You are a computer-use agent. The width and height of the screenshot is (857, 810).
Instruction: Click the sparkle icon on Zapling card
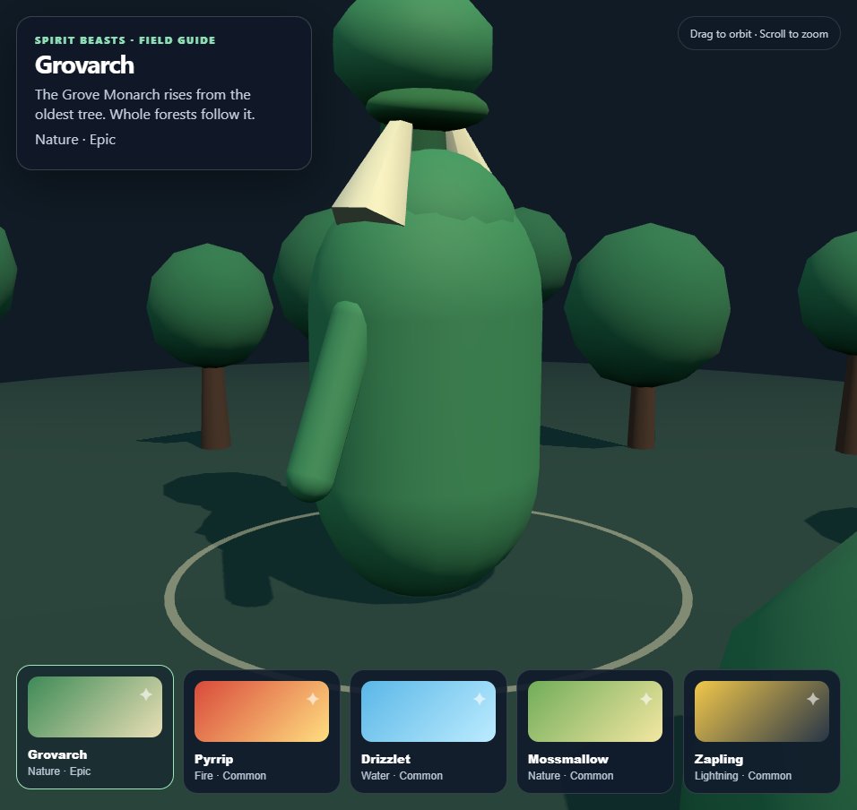[x=813, y=699]
